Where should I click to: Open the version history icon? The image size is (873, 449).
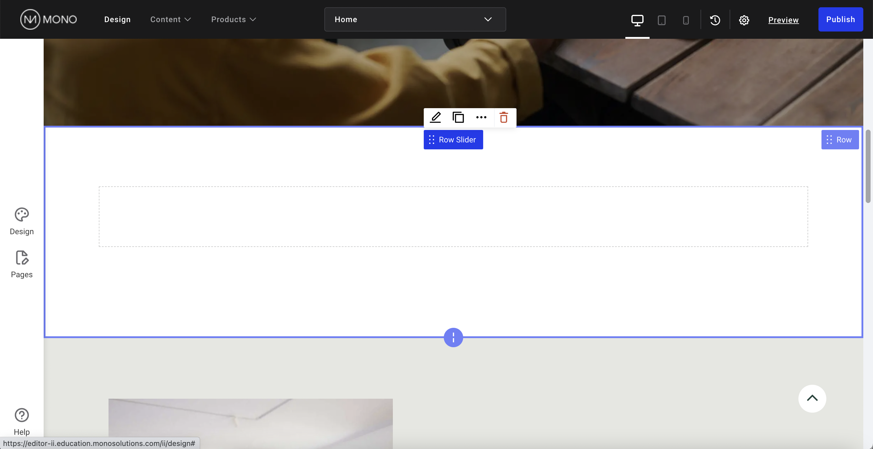click(x=715, y=20)
